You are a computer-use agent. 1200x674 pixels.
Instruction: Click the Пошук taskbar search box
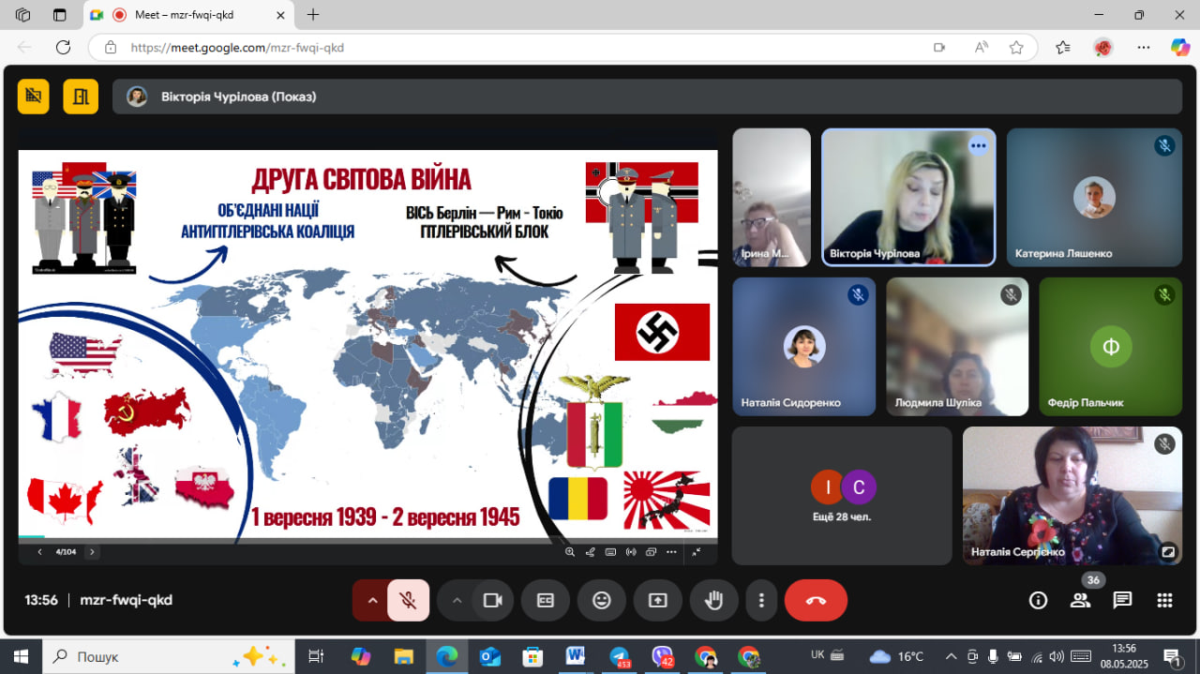click(x=169, y=656)
